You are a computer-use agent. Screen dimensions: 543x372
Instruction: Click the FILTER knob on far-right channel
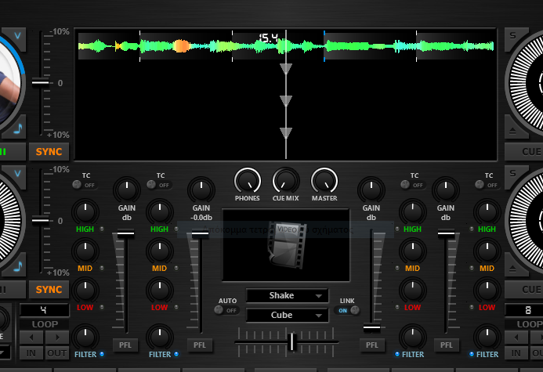click(x=487, y=337)
